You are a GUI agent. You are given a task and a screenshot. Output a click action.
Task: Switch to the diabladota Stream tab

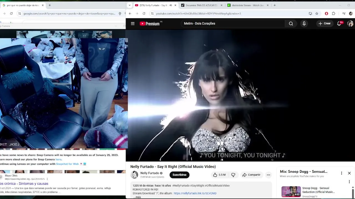pos(248,5)
